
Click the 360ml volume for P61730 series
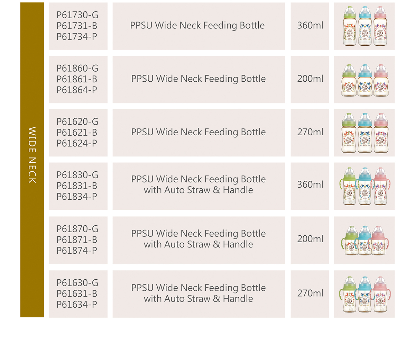pos(310,26)
